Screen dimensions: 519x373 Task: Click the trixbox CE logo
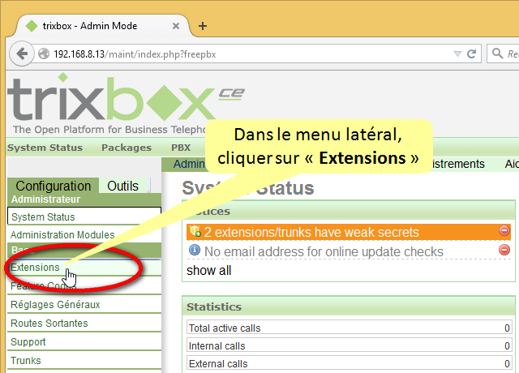click(x=126, y=99)
